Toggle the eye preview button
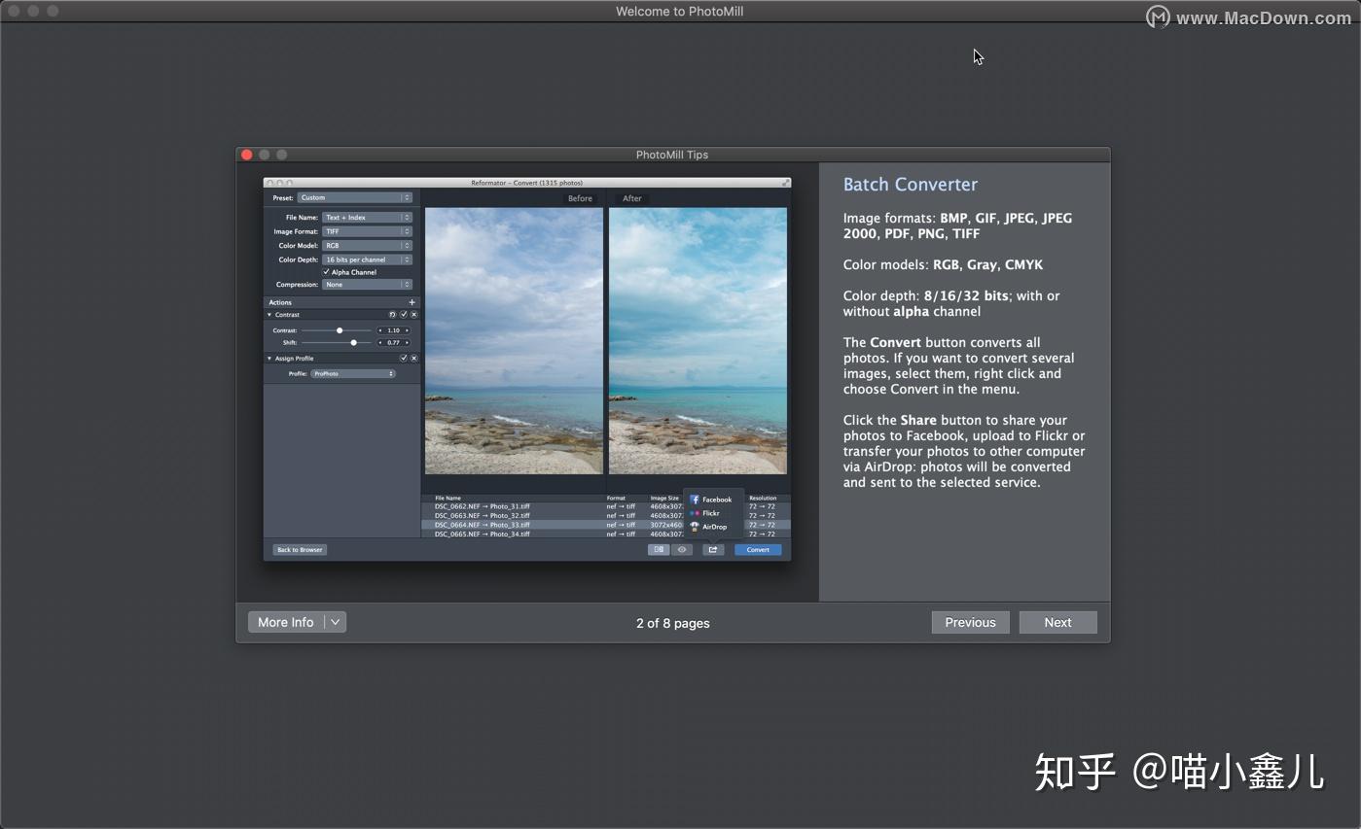The height and width of the screenshot is (829, 1361). pos(682,550)
